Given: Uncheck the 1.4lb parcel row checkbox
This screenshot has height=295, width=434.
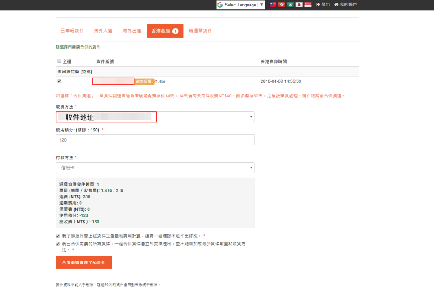Looking at the screenshot, I should [59, 81].
